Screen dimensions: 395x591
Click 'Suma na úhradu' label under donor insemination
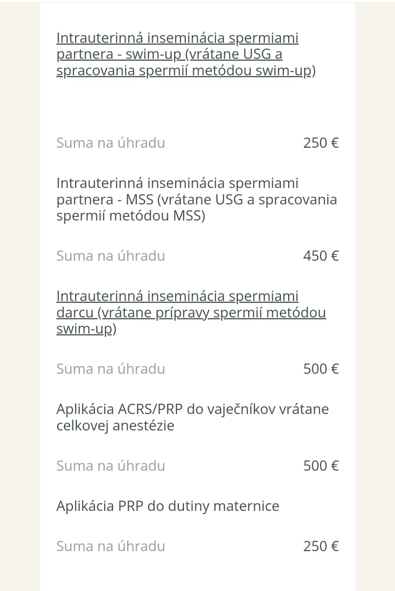tap(110, 369)
